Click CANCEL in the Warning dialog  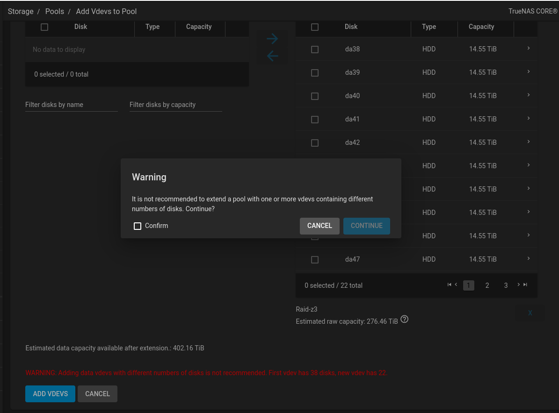(319, 226)
